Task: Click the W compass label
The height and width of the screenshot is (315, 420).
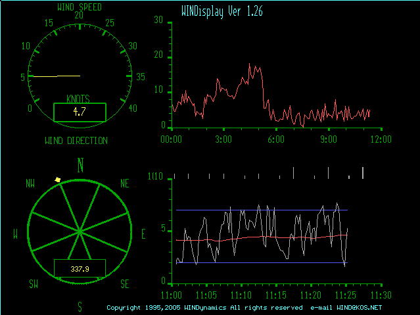Action: click(x=16, y=234)
